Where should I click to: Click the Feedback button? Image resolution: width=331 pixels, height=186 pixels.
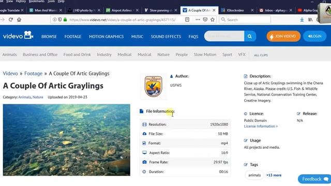[314, 179]
